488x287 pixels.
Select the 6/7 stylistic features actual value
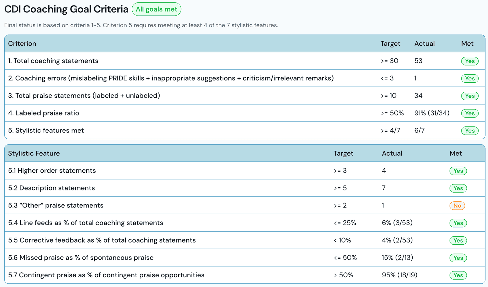coord(419,130)
